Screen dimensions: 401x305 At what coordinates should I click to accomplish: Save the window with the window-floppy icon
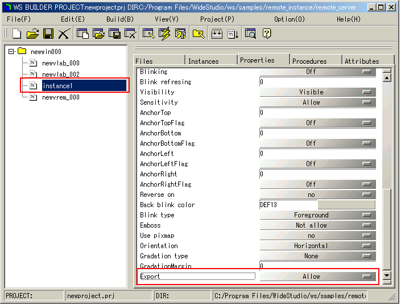click(114, 34)
